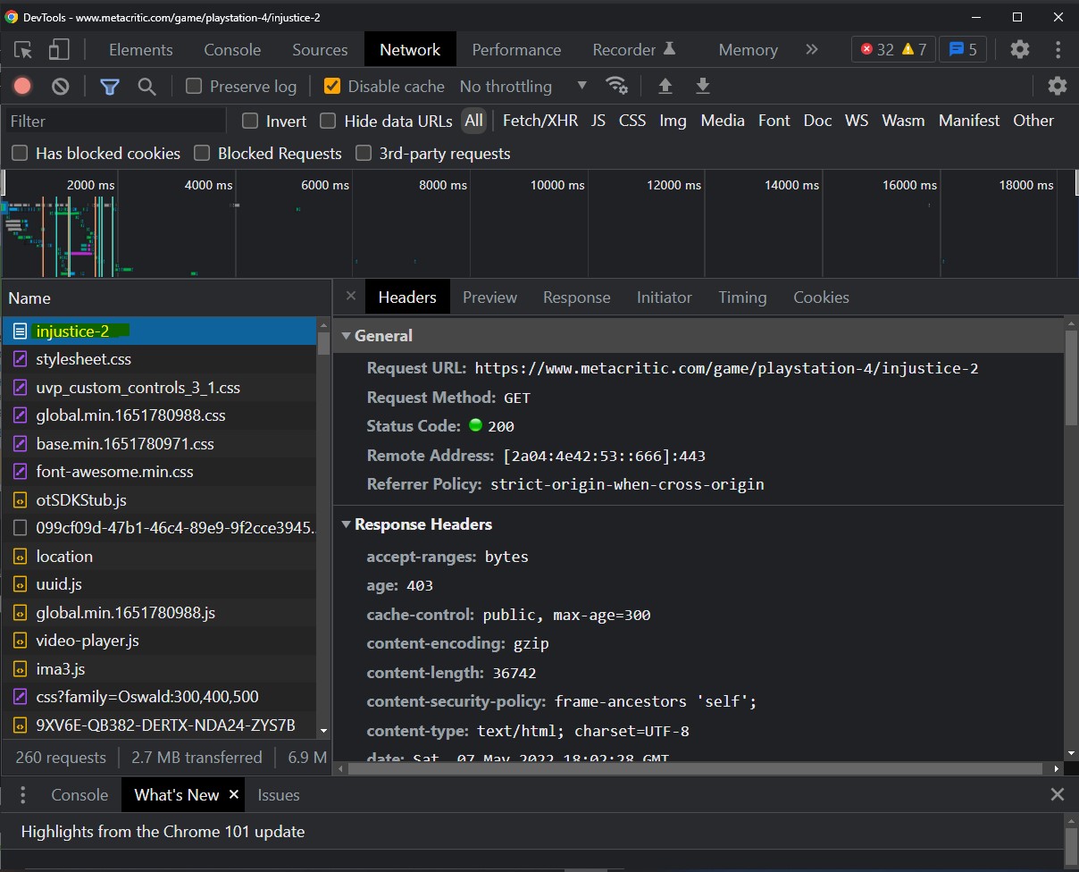Image resolution: width=1079 pixels, height=872 pixels.
Task: Switch to the Elements panel
Action: pyautogui.click(x=141, y=49)
